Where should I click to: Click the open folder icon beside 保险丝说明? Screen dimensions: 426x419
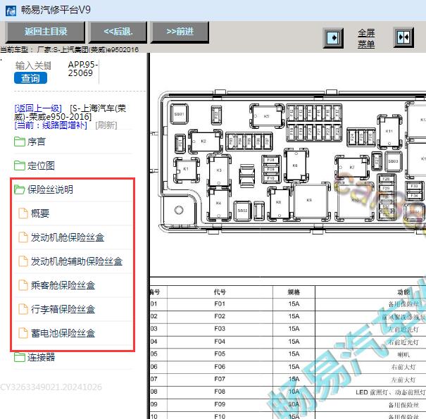20,189
